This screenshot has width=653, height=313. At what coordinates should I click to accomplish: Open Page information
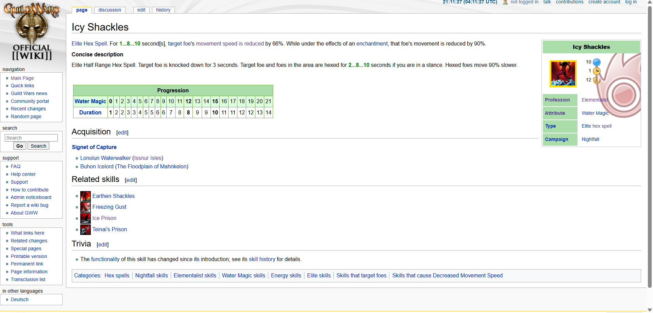(x=29, y=272)
